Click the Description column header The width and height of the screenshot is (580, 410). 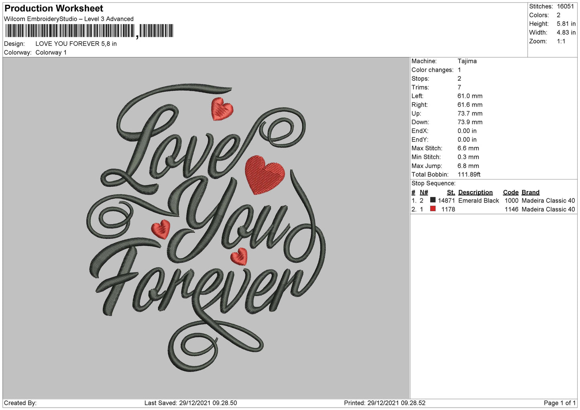[475, 192]
